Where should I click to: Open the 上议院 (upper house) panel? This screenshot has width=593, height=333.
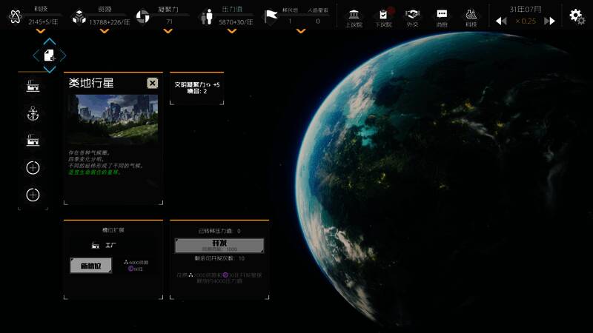[x=354, y=16]
